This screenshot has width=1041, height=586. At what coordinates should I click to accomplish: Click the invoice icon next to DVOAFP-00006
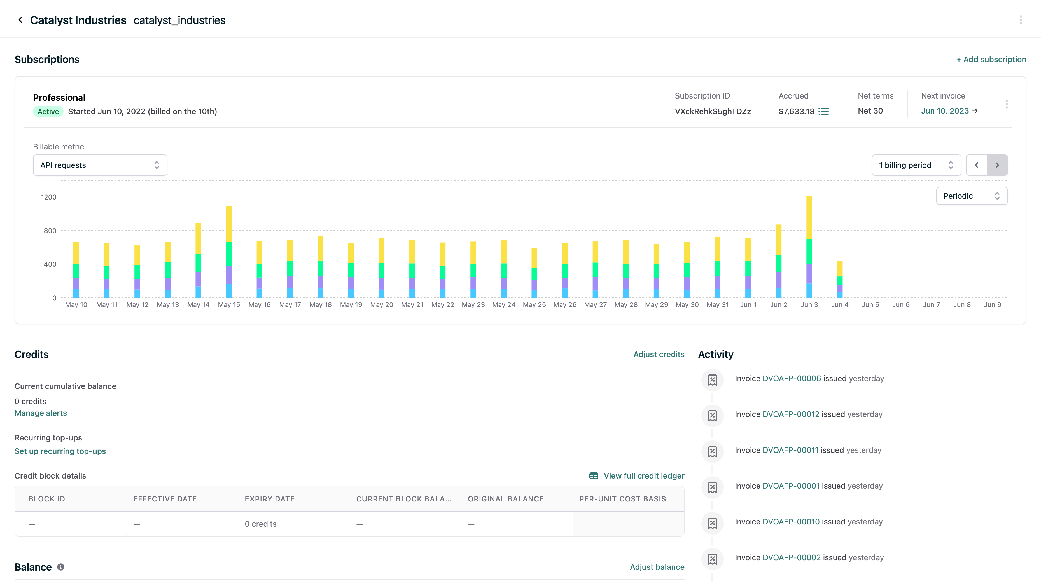[713, 380]
